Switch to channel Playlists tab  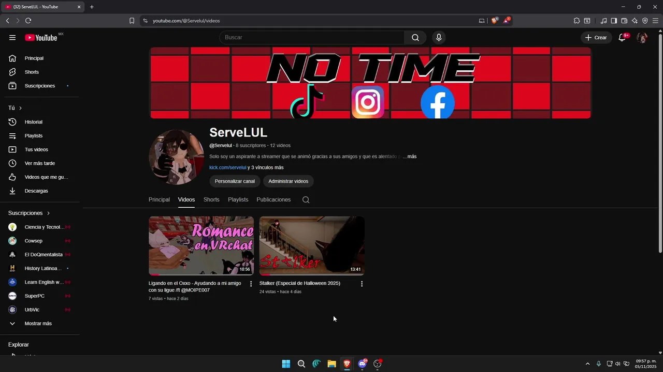coord(238,199)
